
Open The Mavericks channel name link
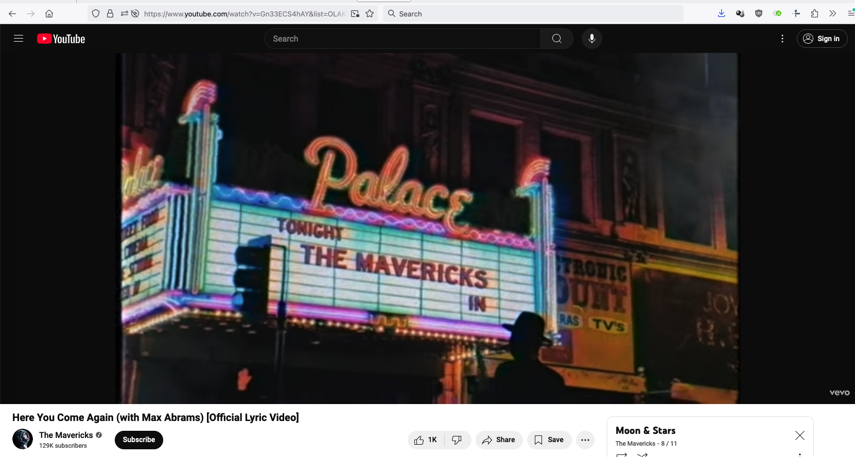pos(66,435)
